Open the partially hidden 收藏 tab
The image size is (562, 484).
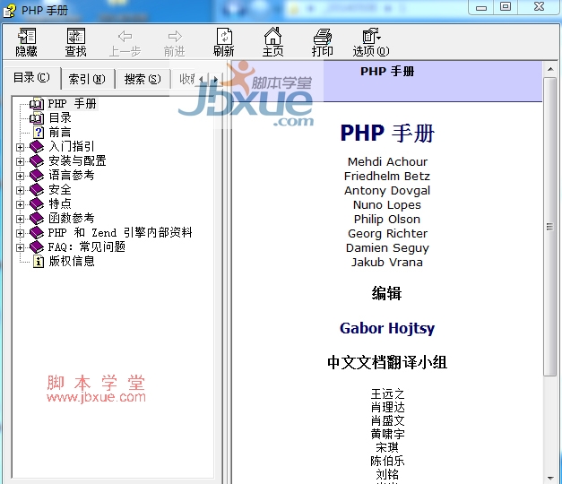[186, 79]
